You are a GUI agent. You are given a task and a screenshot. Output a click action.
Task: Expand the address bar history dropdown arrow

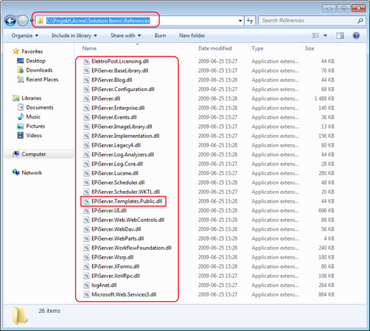(240, 21)
